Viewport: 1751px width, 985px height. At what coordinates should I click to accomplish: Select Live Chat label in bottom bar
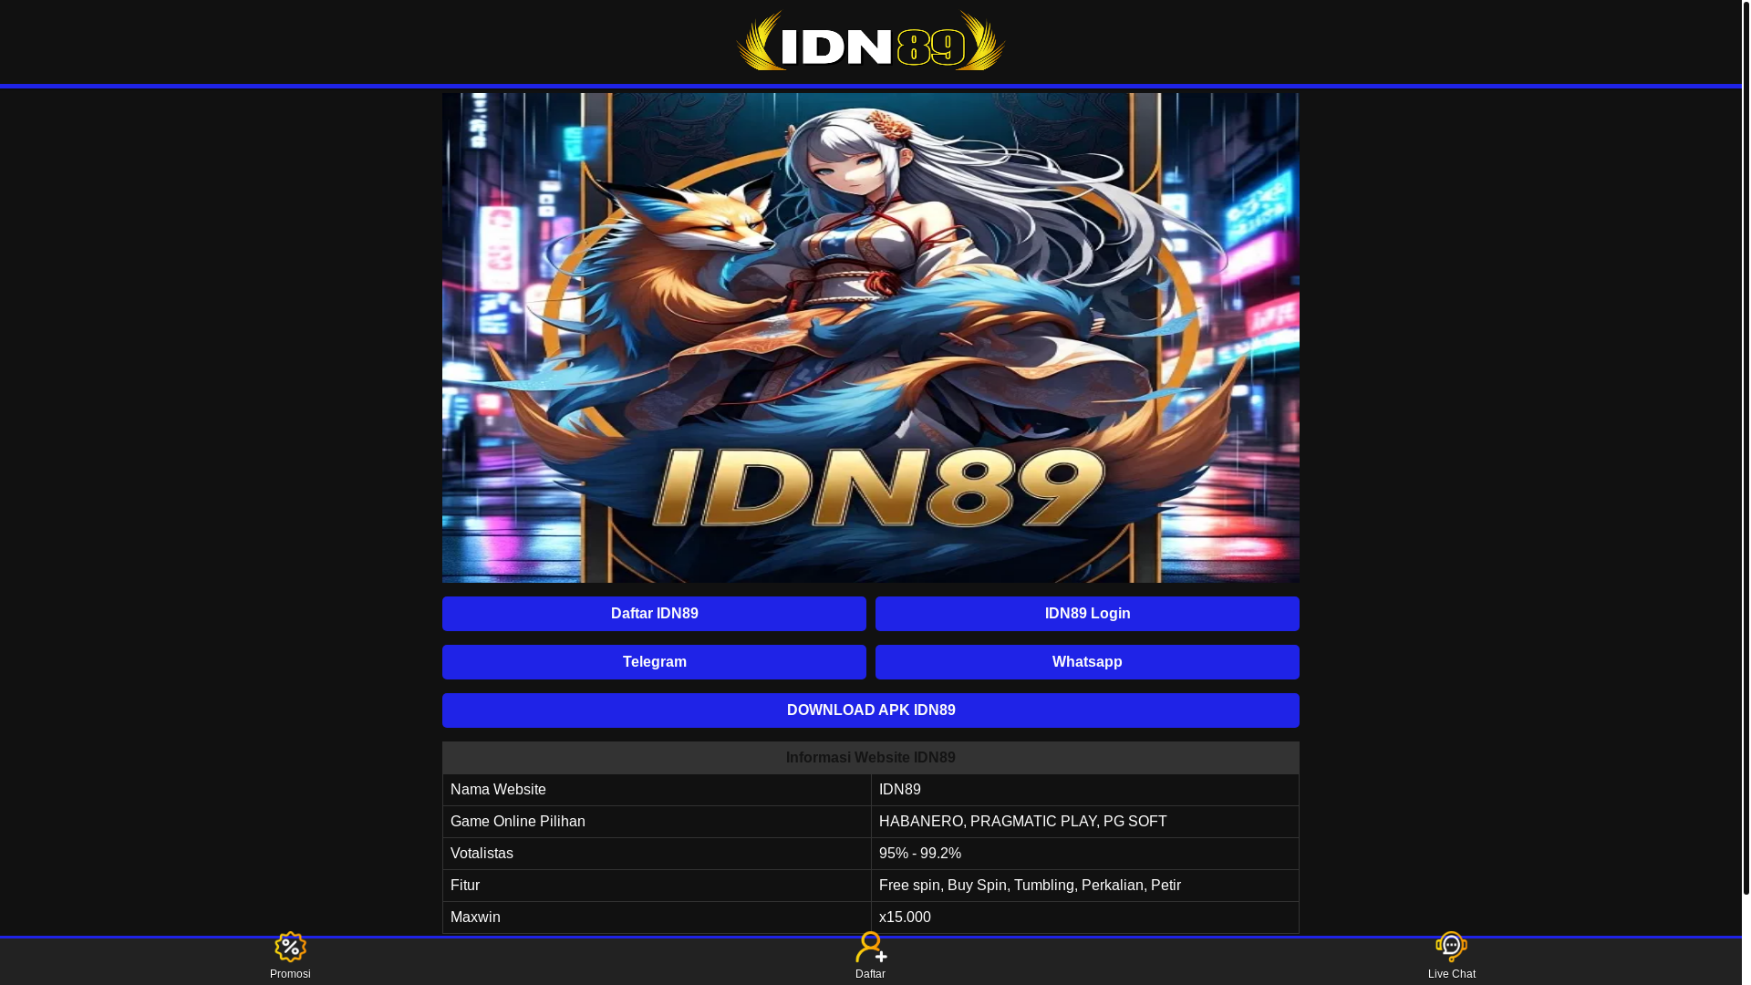point(1452,974)
